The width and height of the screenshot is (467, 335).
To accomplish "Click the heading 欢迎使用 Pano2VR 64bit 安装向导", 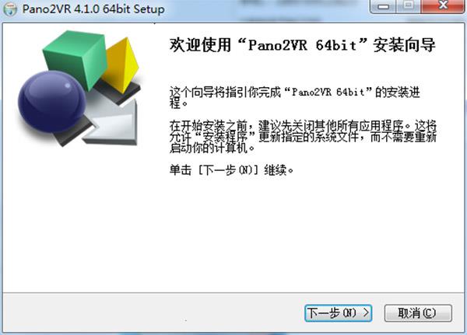I will pyautogui.click(x=302, y=45).
